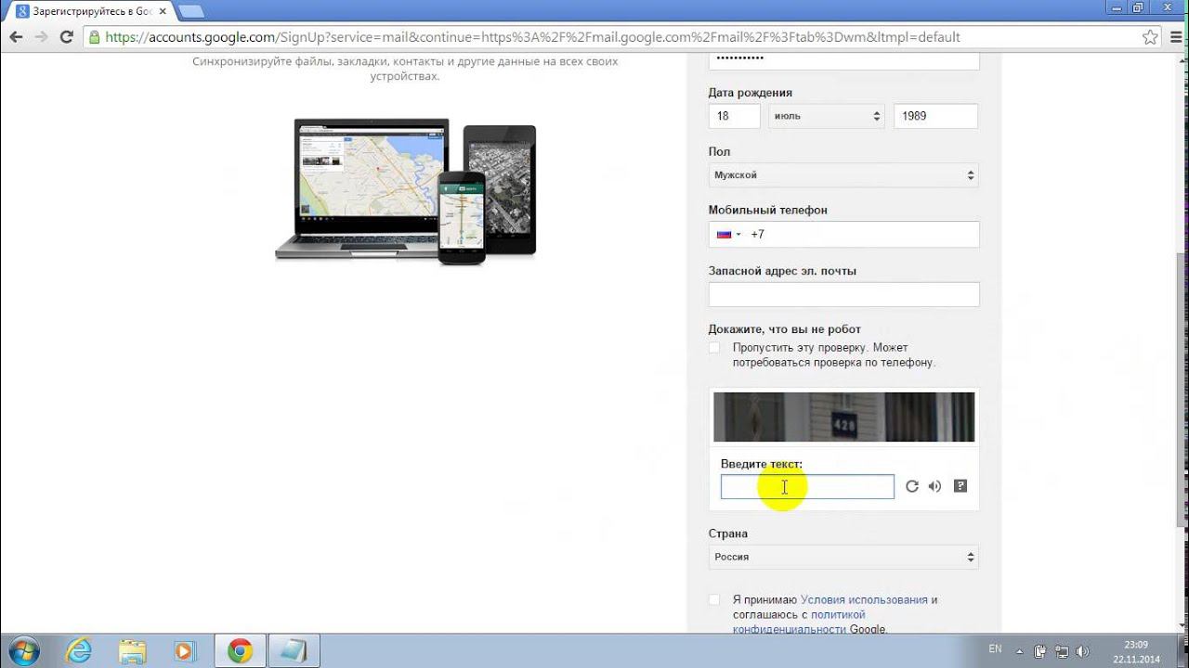Image resolution: width=1189 pixels, height=668 pixels.
Task: Open Windows Explorer from the taskbar
Action: tap(133, 651)
